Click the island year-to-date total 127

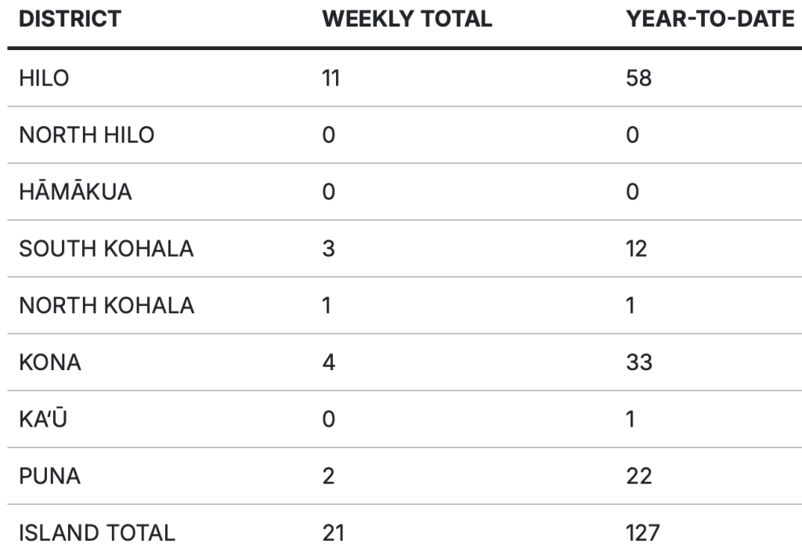pos(644,534)
